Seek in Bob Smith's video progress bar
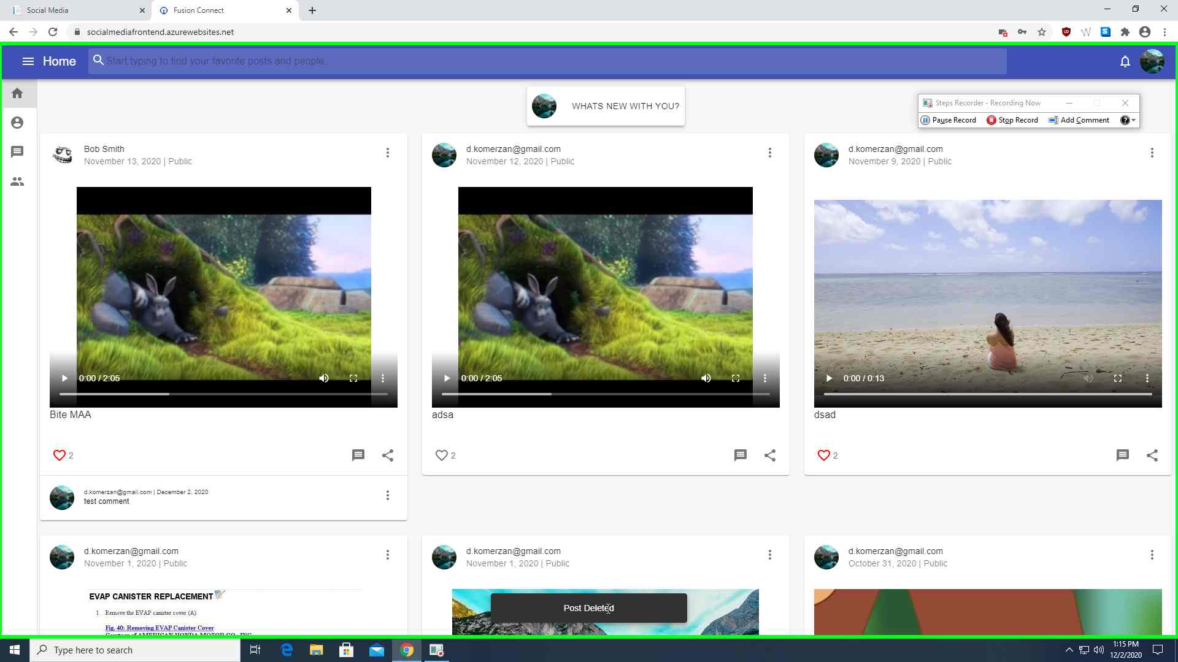This screenshot has width=1178, height=662. [x=223, y=394]
